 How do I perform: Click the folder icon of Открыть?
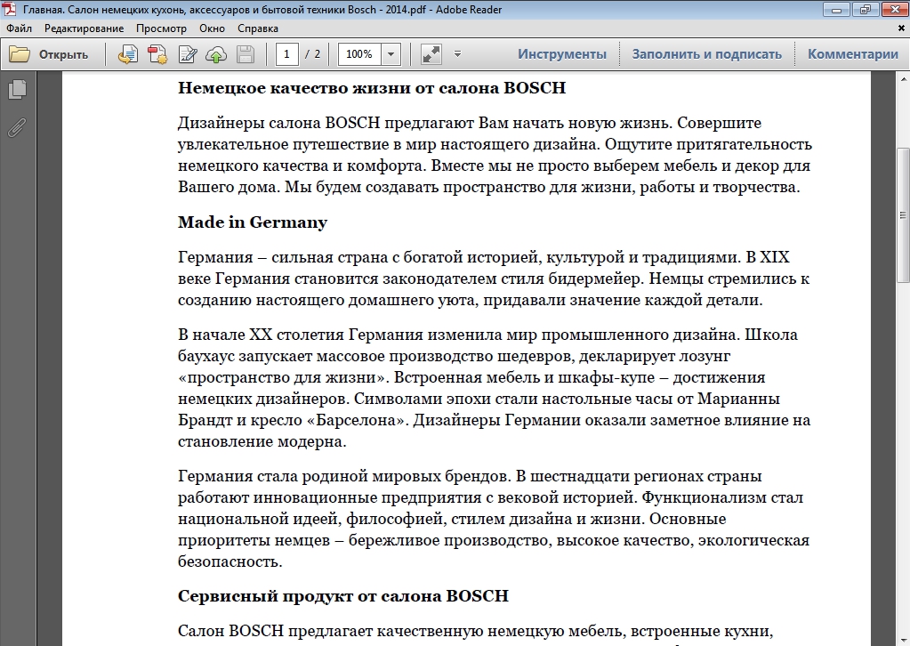[x=20, y=54]
